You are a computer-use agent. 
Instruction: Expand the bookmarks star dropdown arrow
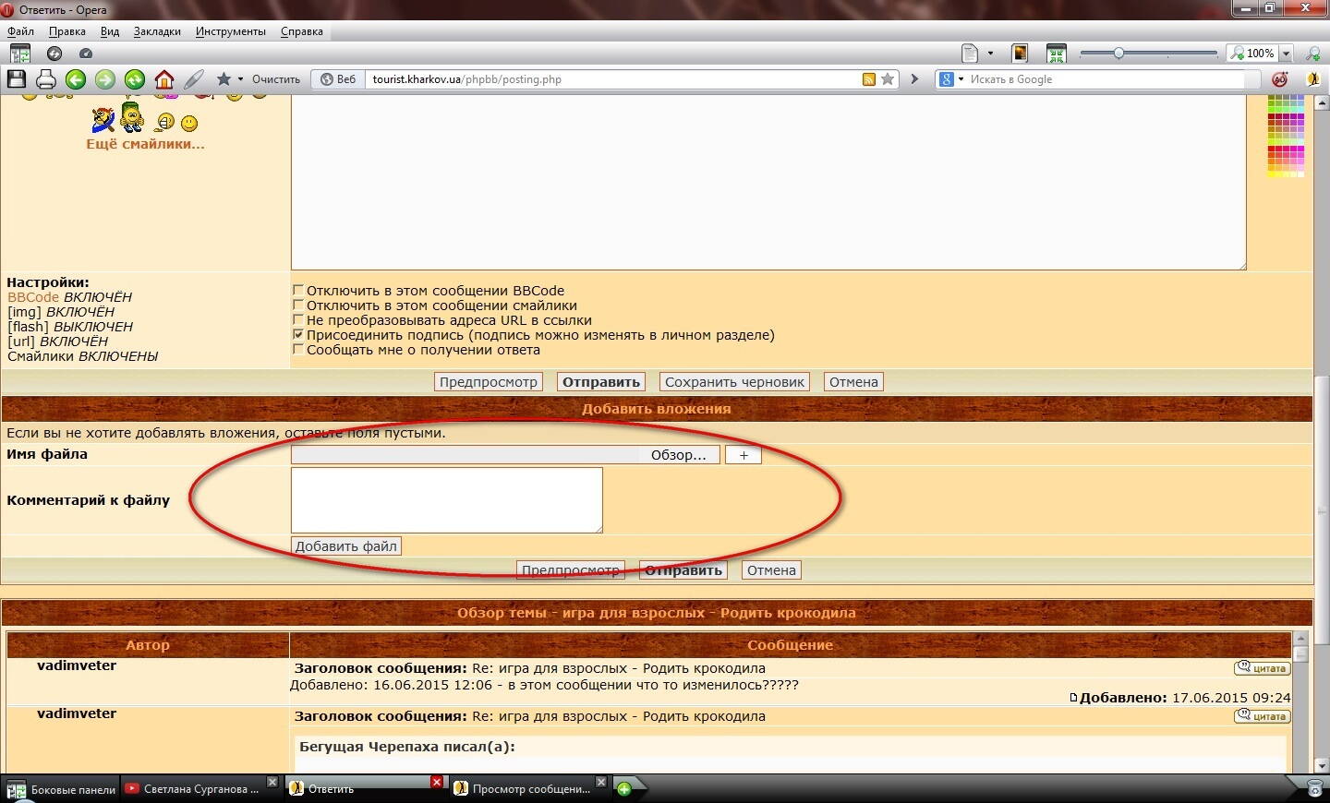coord(240,79)
